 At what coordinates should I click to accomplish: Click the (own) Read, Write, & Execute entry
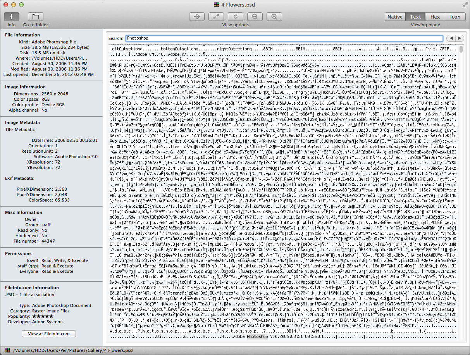click(x=65, y=260)
